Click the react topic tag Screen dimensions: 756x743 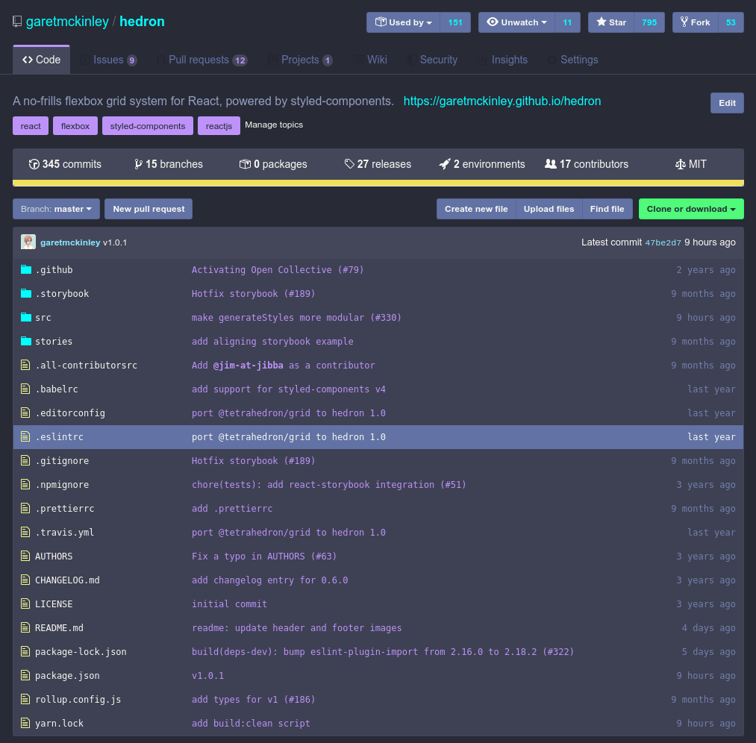coord(31,126)
